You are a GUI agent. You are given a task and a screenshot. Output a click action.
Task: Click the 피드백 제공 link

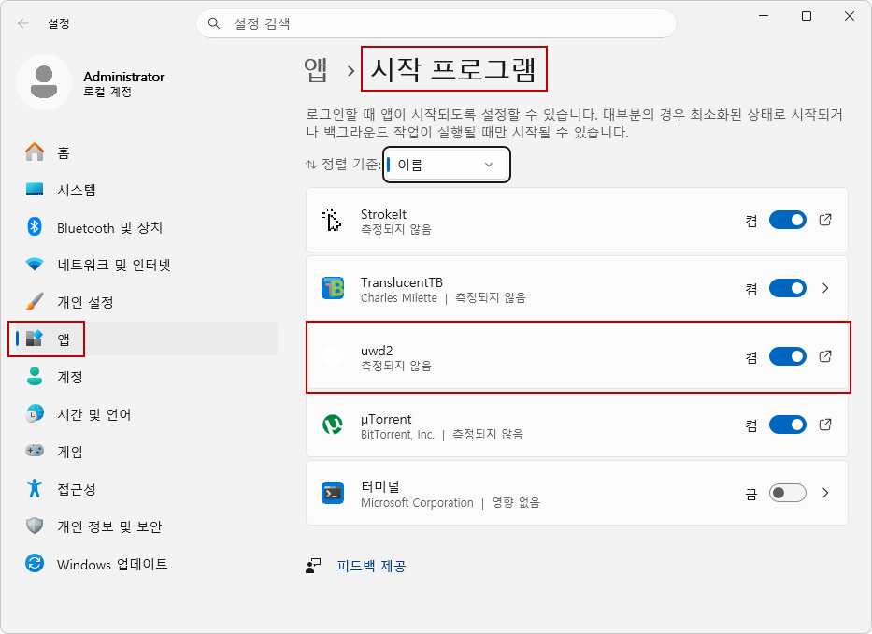[371, 566]
